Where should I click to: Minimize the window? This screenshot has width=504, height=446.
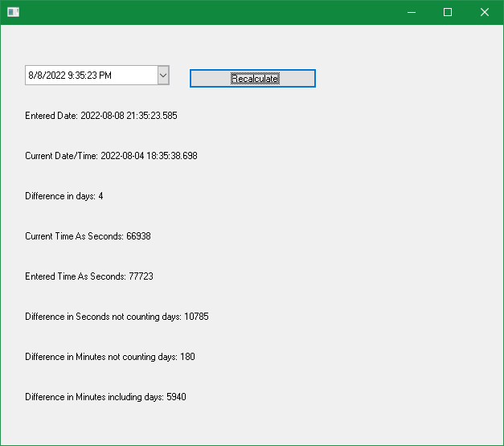tap(412, 12)
